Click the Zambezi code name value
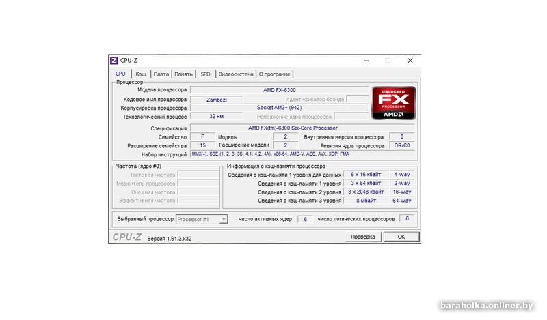This screenshot has width=547, height=320. [x=217, y=100]
